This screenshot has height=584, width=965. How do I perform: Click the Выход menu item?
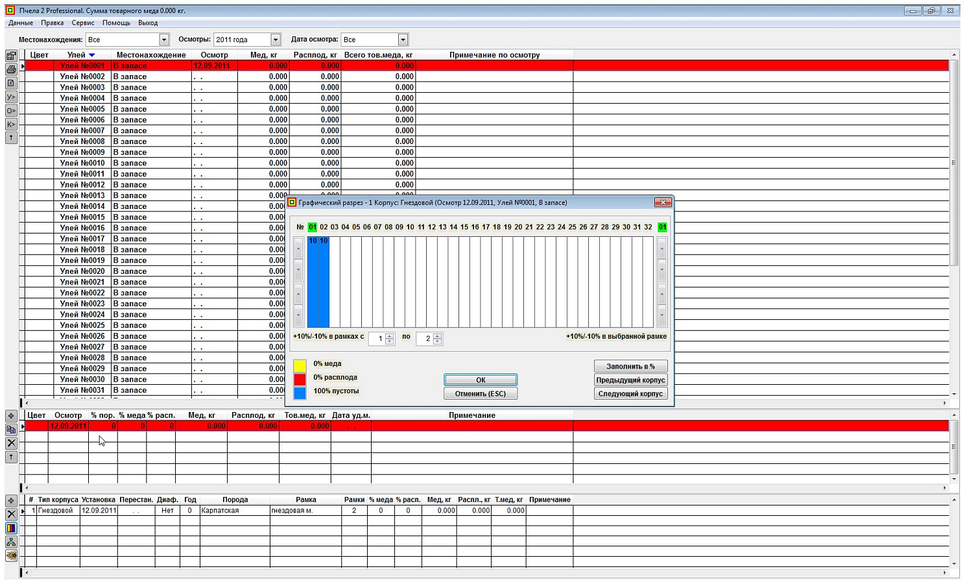pyautogui.click(x=148, y=23)
